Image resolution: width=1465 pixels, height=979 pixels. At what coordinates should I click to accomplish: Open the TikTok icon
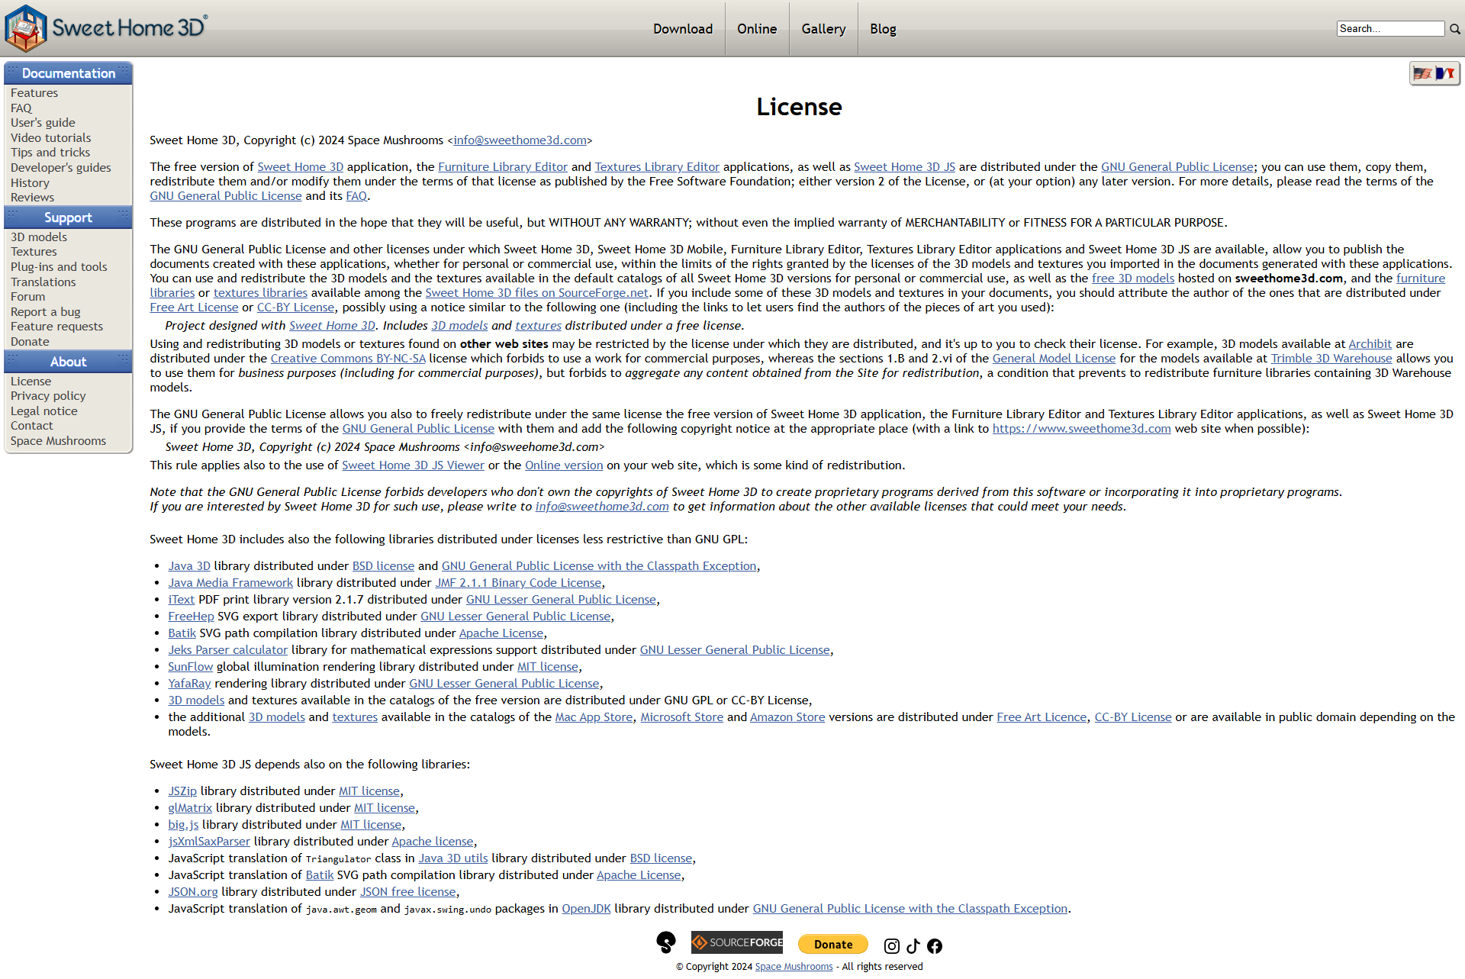pos(913,946)
